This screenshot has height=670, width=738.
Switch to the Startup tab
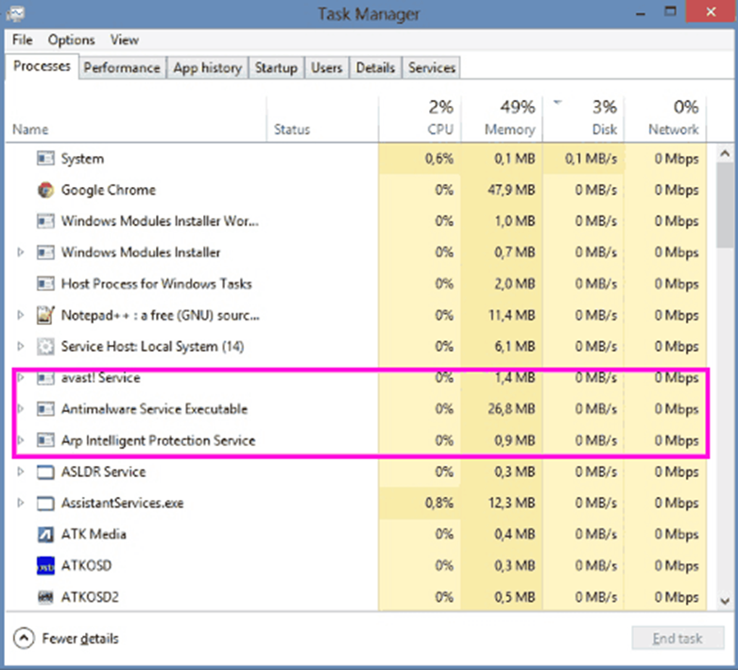click(x=276, y=68)
